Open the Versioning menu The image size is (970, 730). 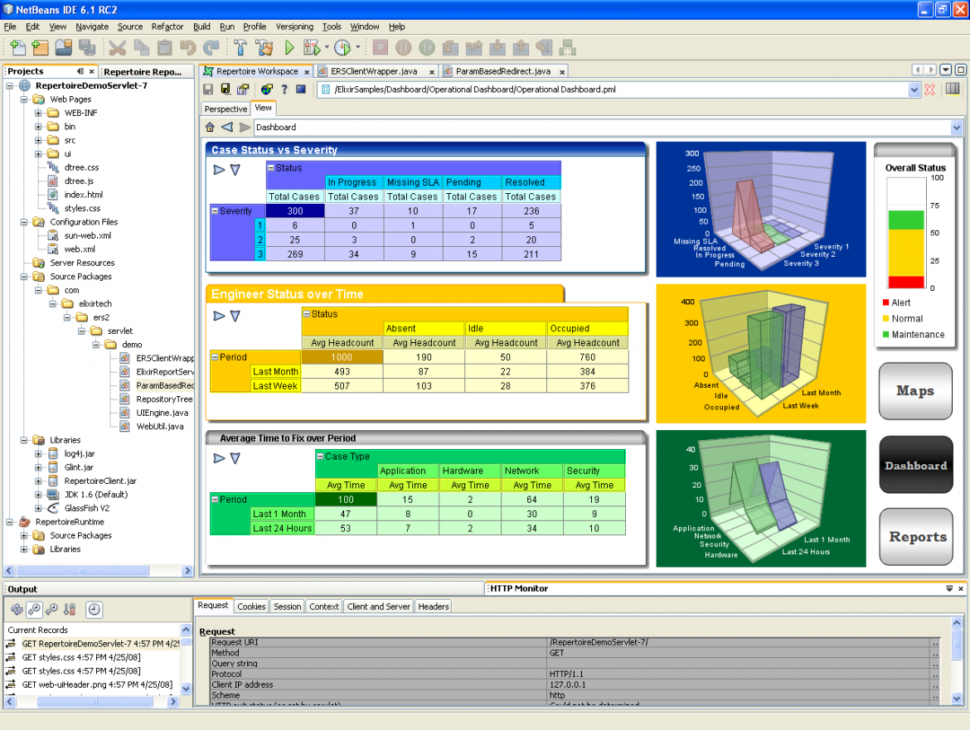(x=294, y=27)
